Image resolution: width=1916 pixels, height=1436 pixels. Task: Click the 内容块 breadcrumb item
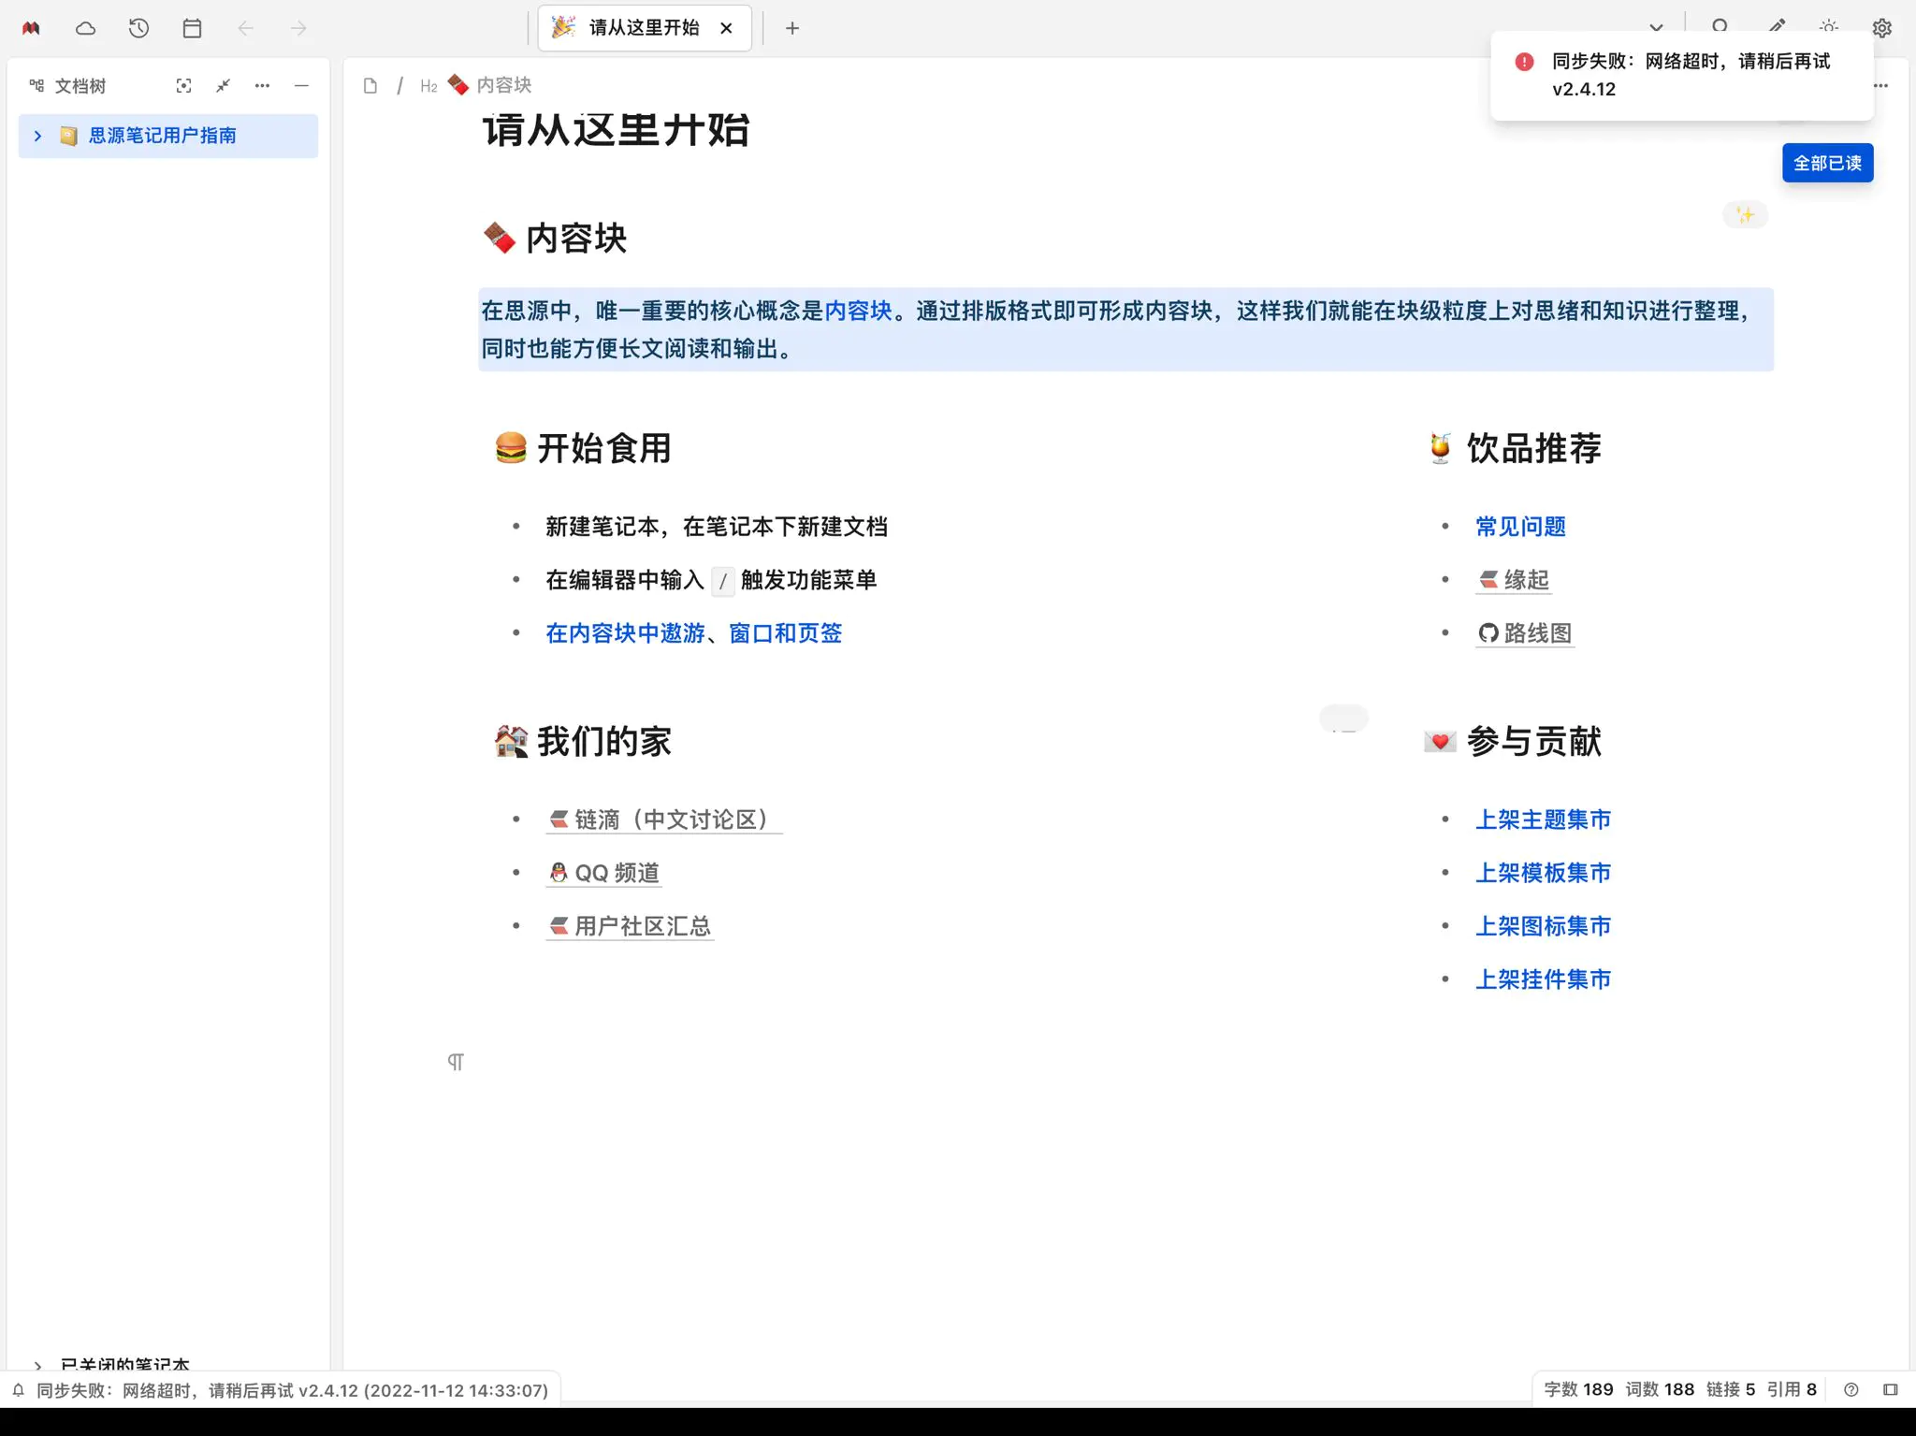[503, 85]
